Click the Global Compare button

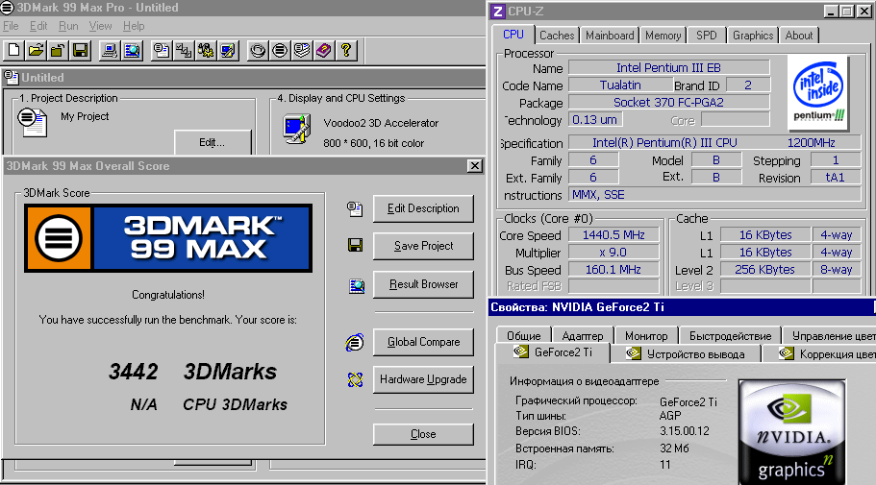423,342
